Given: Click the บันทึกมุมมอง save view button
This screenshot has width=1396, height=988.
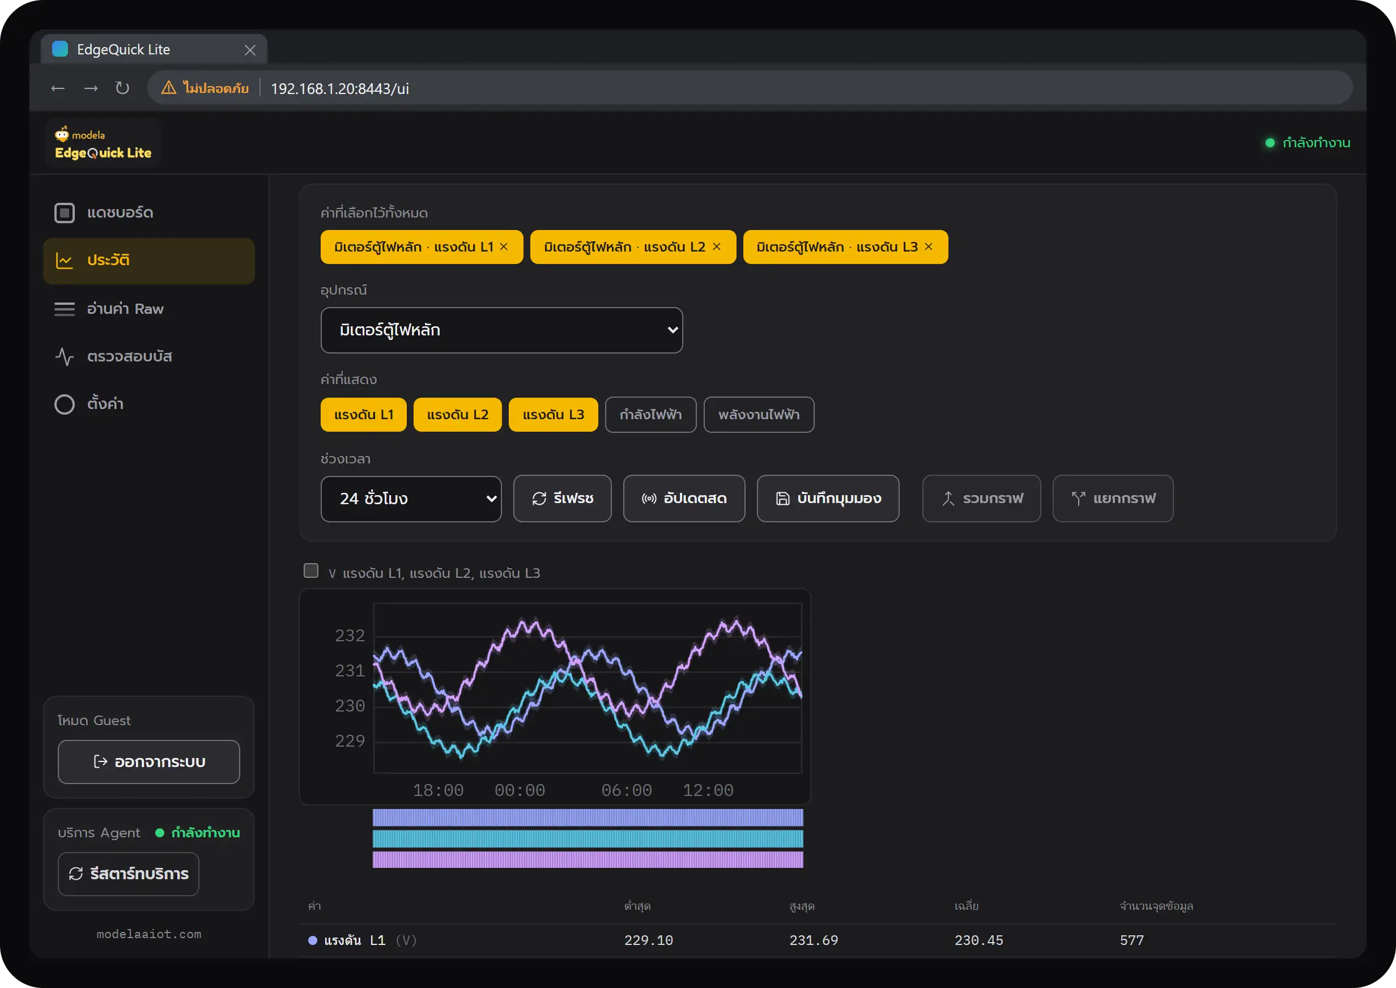Looking at the screenshot, I should (x=828, y=499).
